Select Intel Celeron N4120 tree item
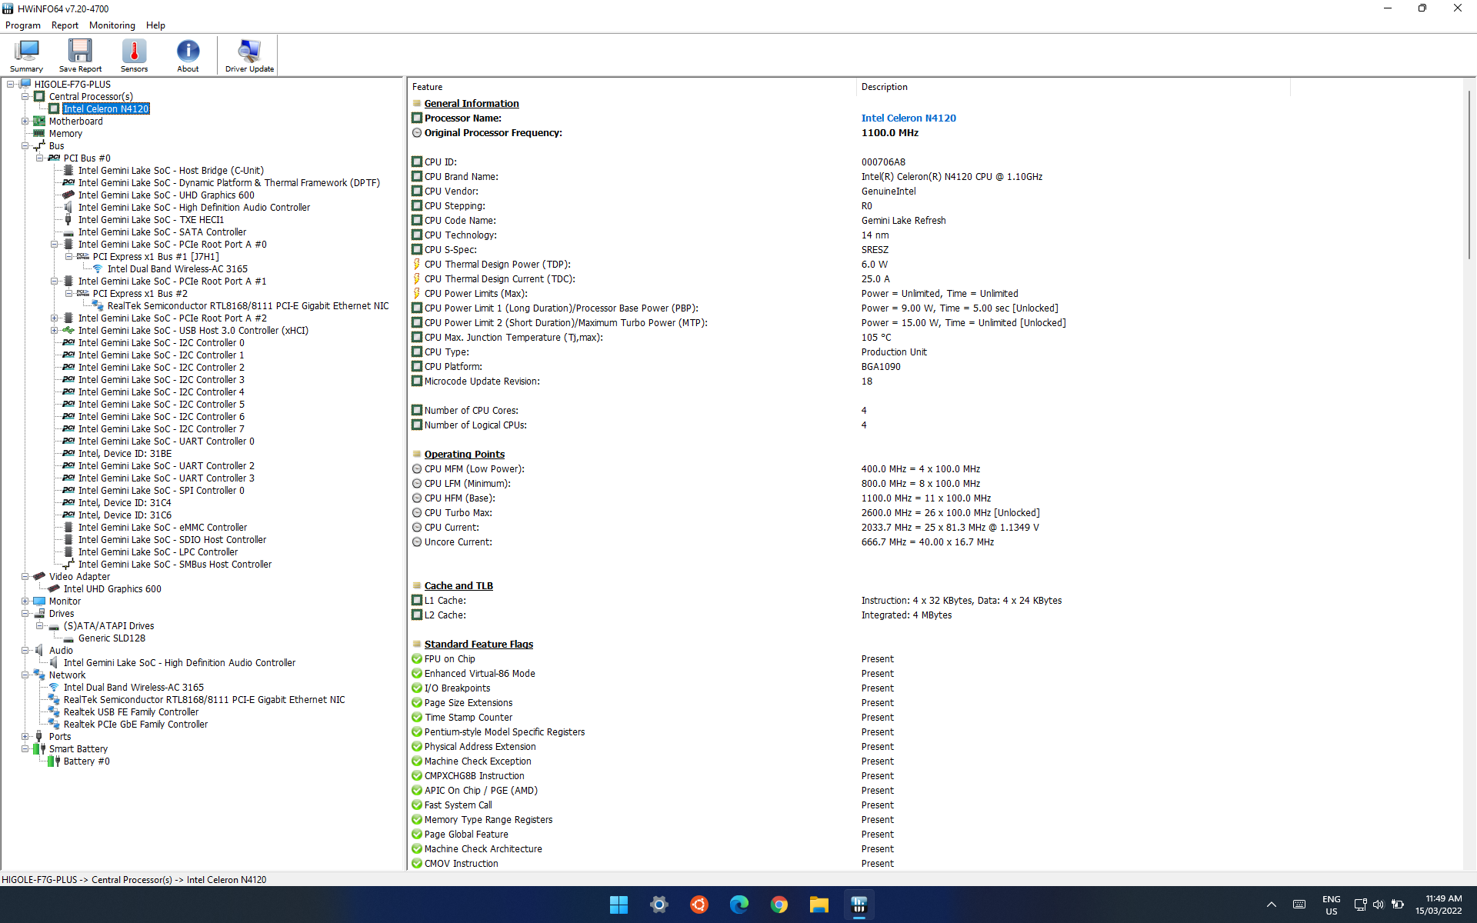Image resolution: width=1477 pixels, height=923 pixels. coord(106,109)
